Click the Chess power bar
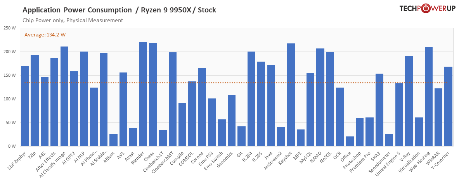The image size is (459, 181). pyautogui.click(x=153, y=95)
